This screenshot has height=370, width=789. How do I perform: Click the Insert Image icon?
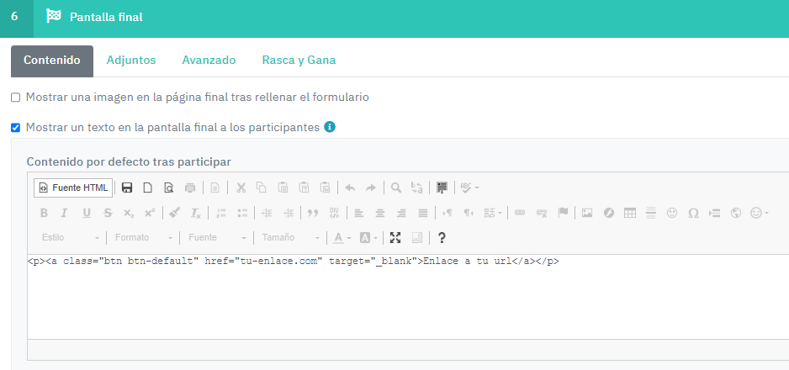587,213
